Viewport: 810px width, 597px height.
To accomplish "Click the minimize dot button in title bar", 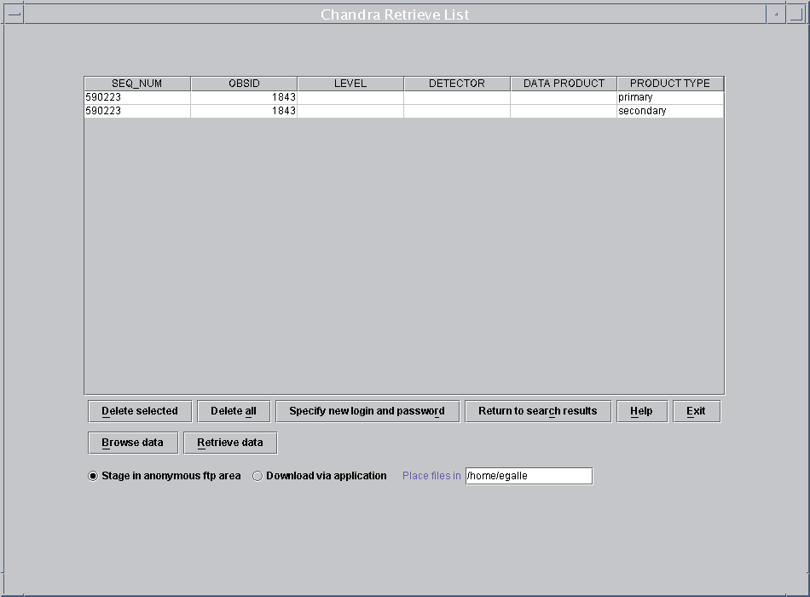I will pyautogui.click(x=776, y=14).
